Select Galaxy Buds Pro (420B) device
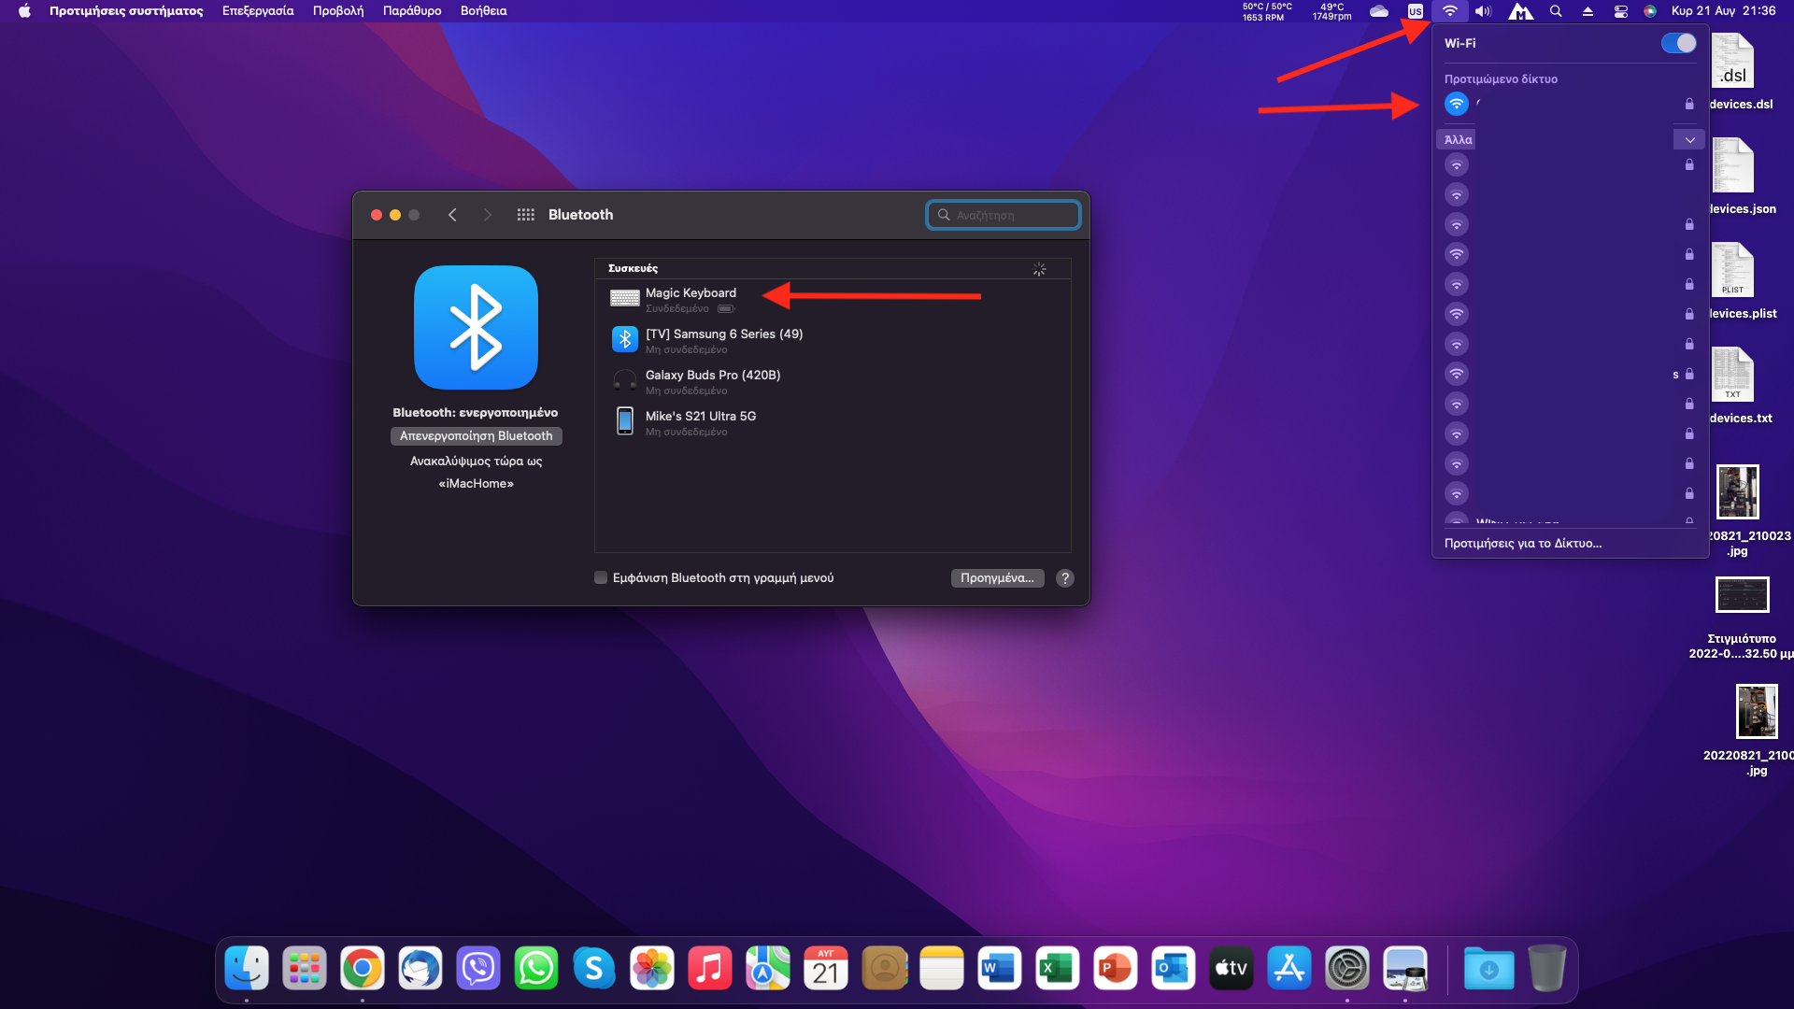 (712, 381)
